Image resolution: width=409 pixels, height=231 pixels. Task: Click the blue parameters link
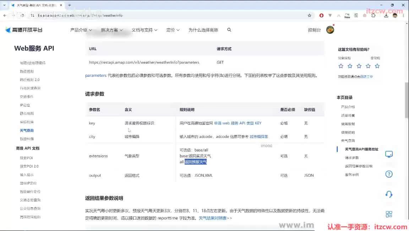click(96, 75)
